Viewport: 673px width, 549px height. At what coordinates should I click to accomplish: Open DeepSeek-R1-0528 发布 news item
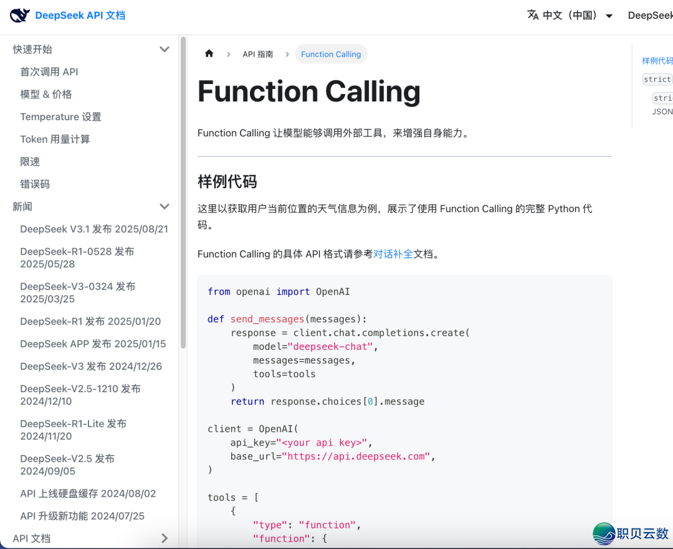coord(77,258)
